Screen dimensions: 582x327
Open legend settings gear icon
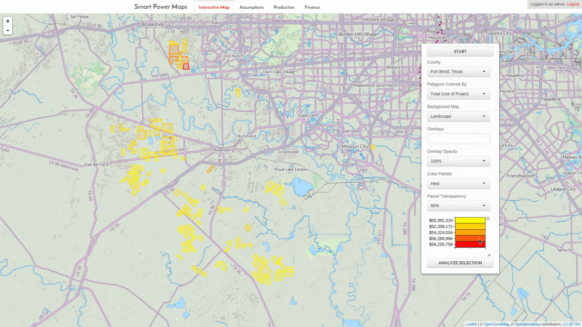pos(488,219)
